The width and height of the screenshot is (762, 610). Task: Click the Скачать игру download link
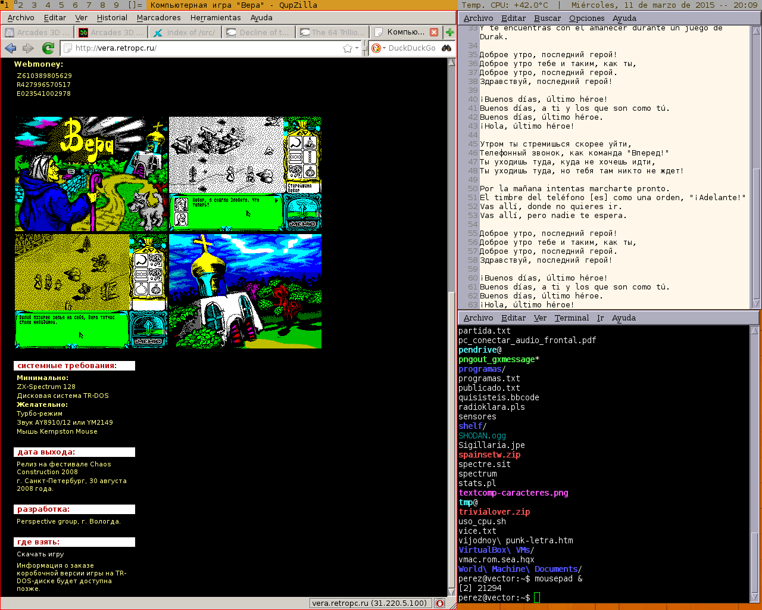tap(40, 554)
